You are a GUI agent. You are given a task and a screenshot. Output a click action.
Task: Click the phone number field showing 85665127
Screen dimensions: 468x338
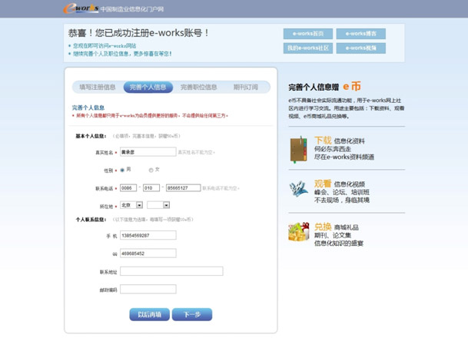tap(183, 188)
